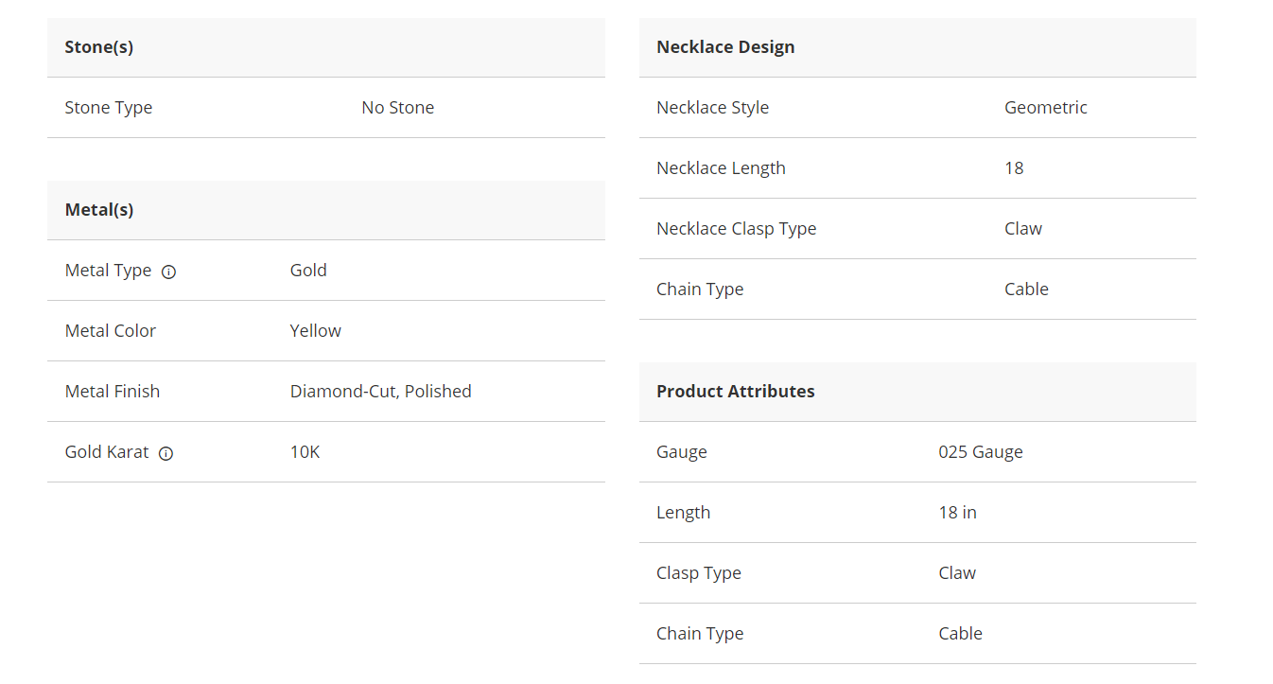The width and height of the screenshot is (1273, 684).
Task: Select the "18 in" length value
Action: [957, 513]
